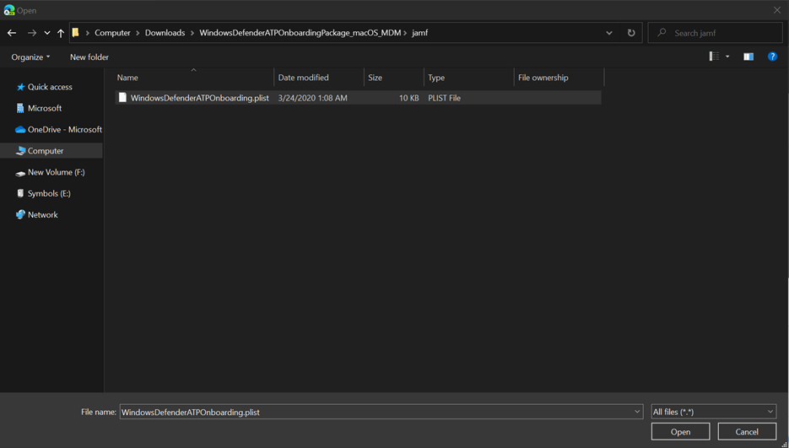Click the Search jamf field
This screenshot has height=448, width=789.
(715, 33)
